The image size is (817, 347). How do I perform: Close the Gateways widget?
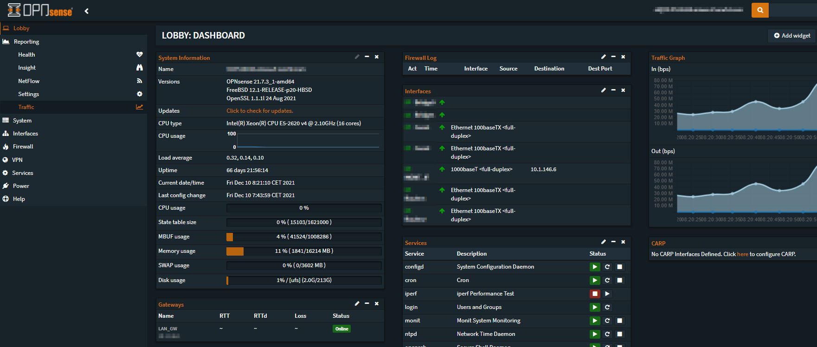(x=377, y=303)
